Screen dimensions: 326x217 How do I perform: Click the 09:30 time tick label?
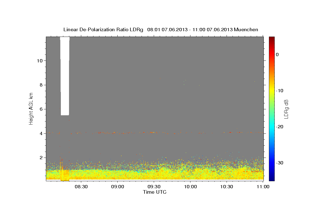pos(154,187)
